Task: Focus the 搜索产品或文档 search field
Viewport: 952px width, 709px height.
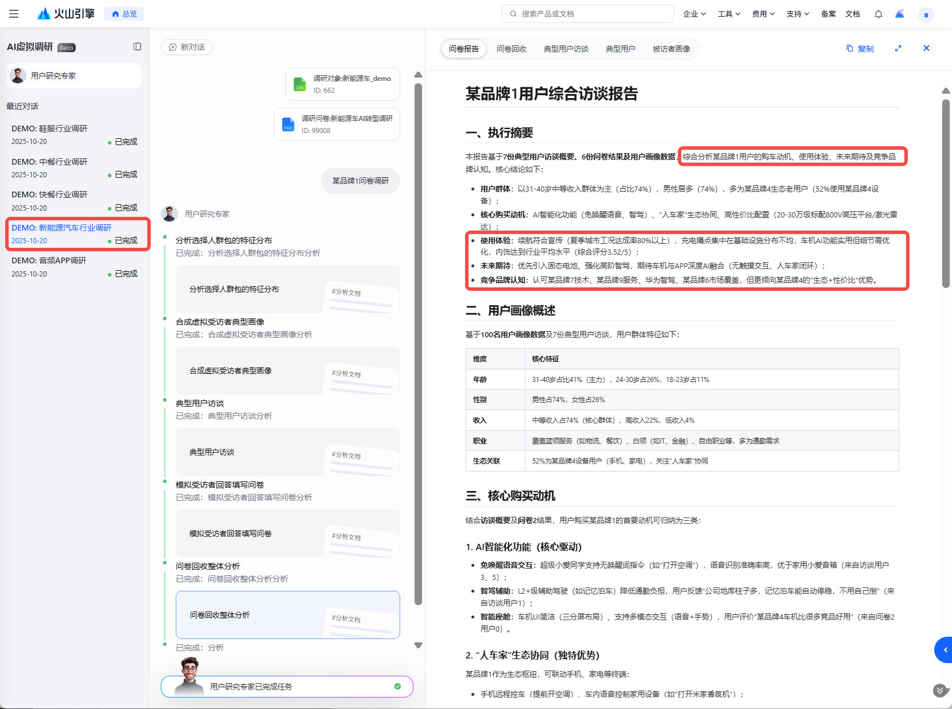Action: [x=588, y=14]
